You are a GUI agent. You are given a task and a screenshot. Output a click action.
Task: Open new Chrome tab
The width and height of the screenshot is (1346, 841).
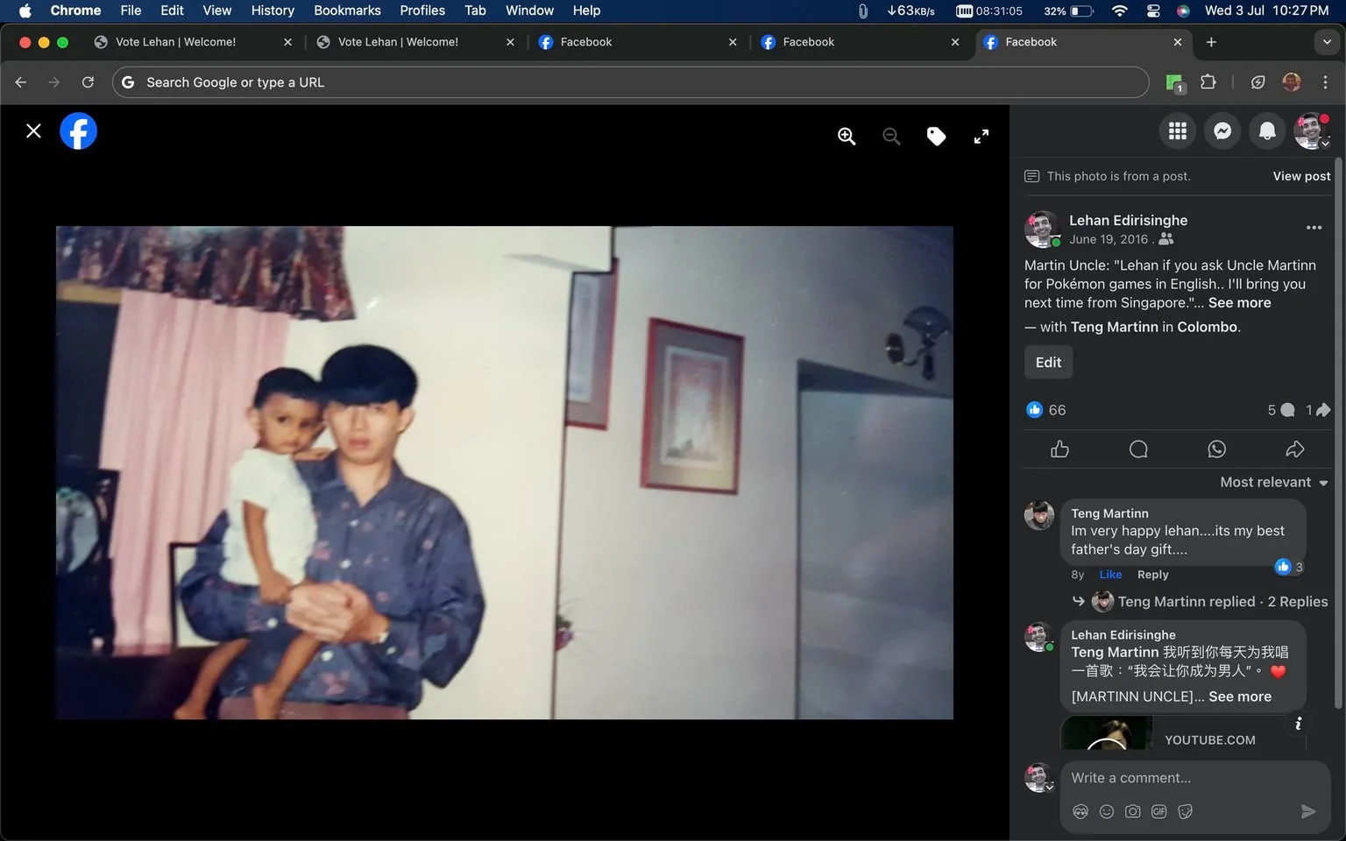(1211, 42)
